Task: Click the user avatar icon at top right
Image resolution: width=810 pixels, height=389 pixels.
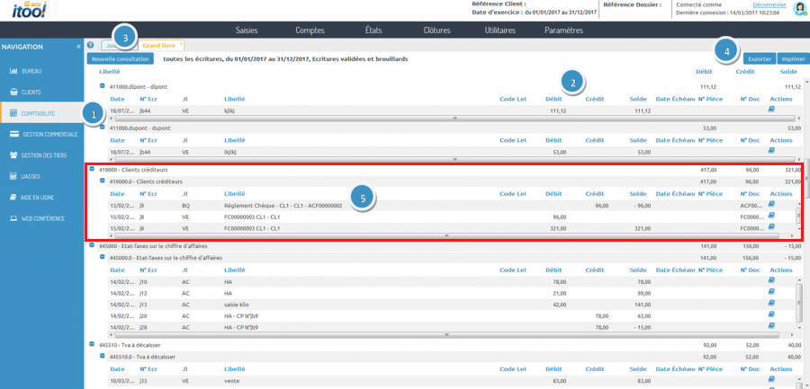Action: [x=797, y=8]
